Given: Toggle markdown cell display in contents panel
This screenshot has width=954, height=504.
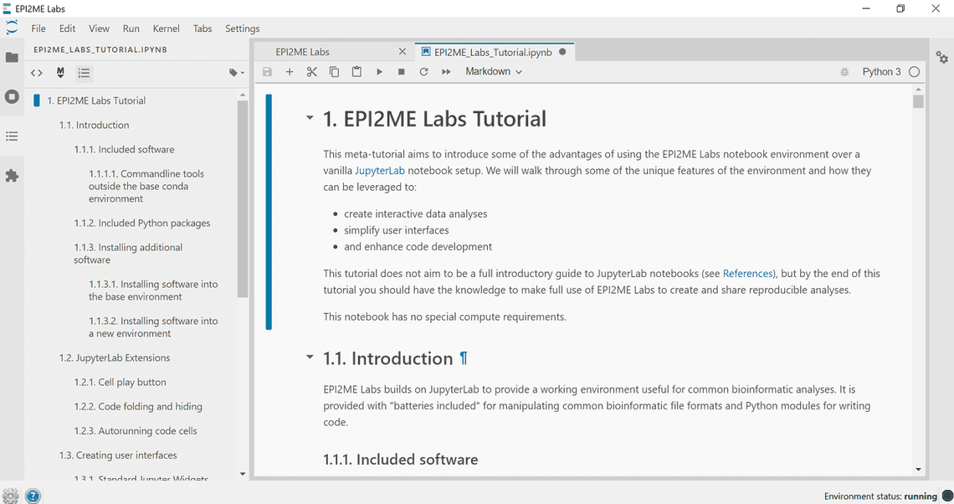Looking at the screenshot, I should pos(60,73).
